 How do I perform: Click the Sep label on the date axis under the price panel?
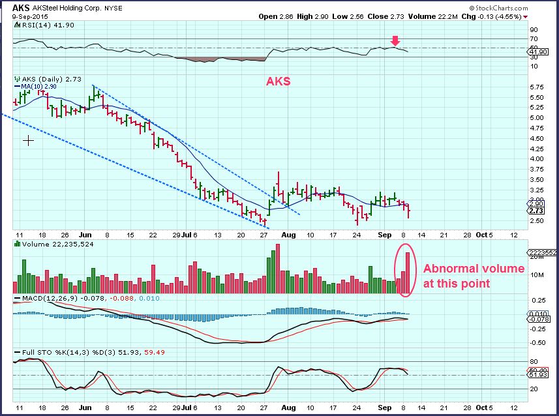pyautogui.click(x=384, y=235)
